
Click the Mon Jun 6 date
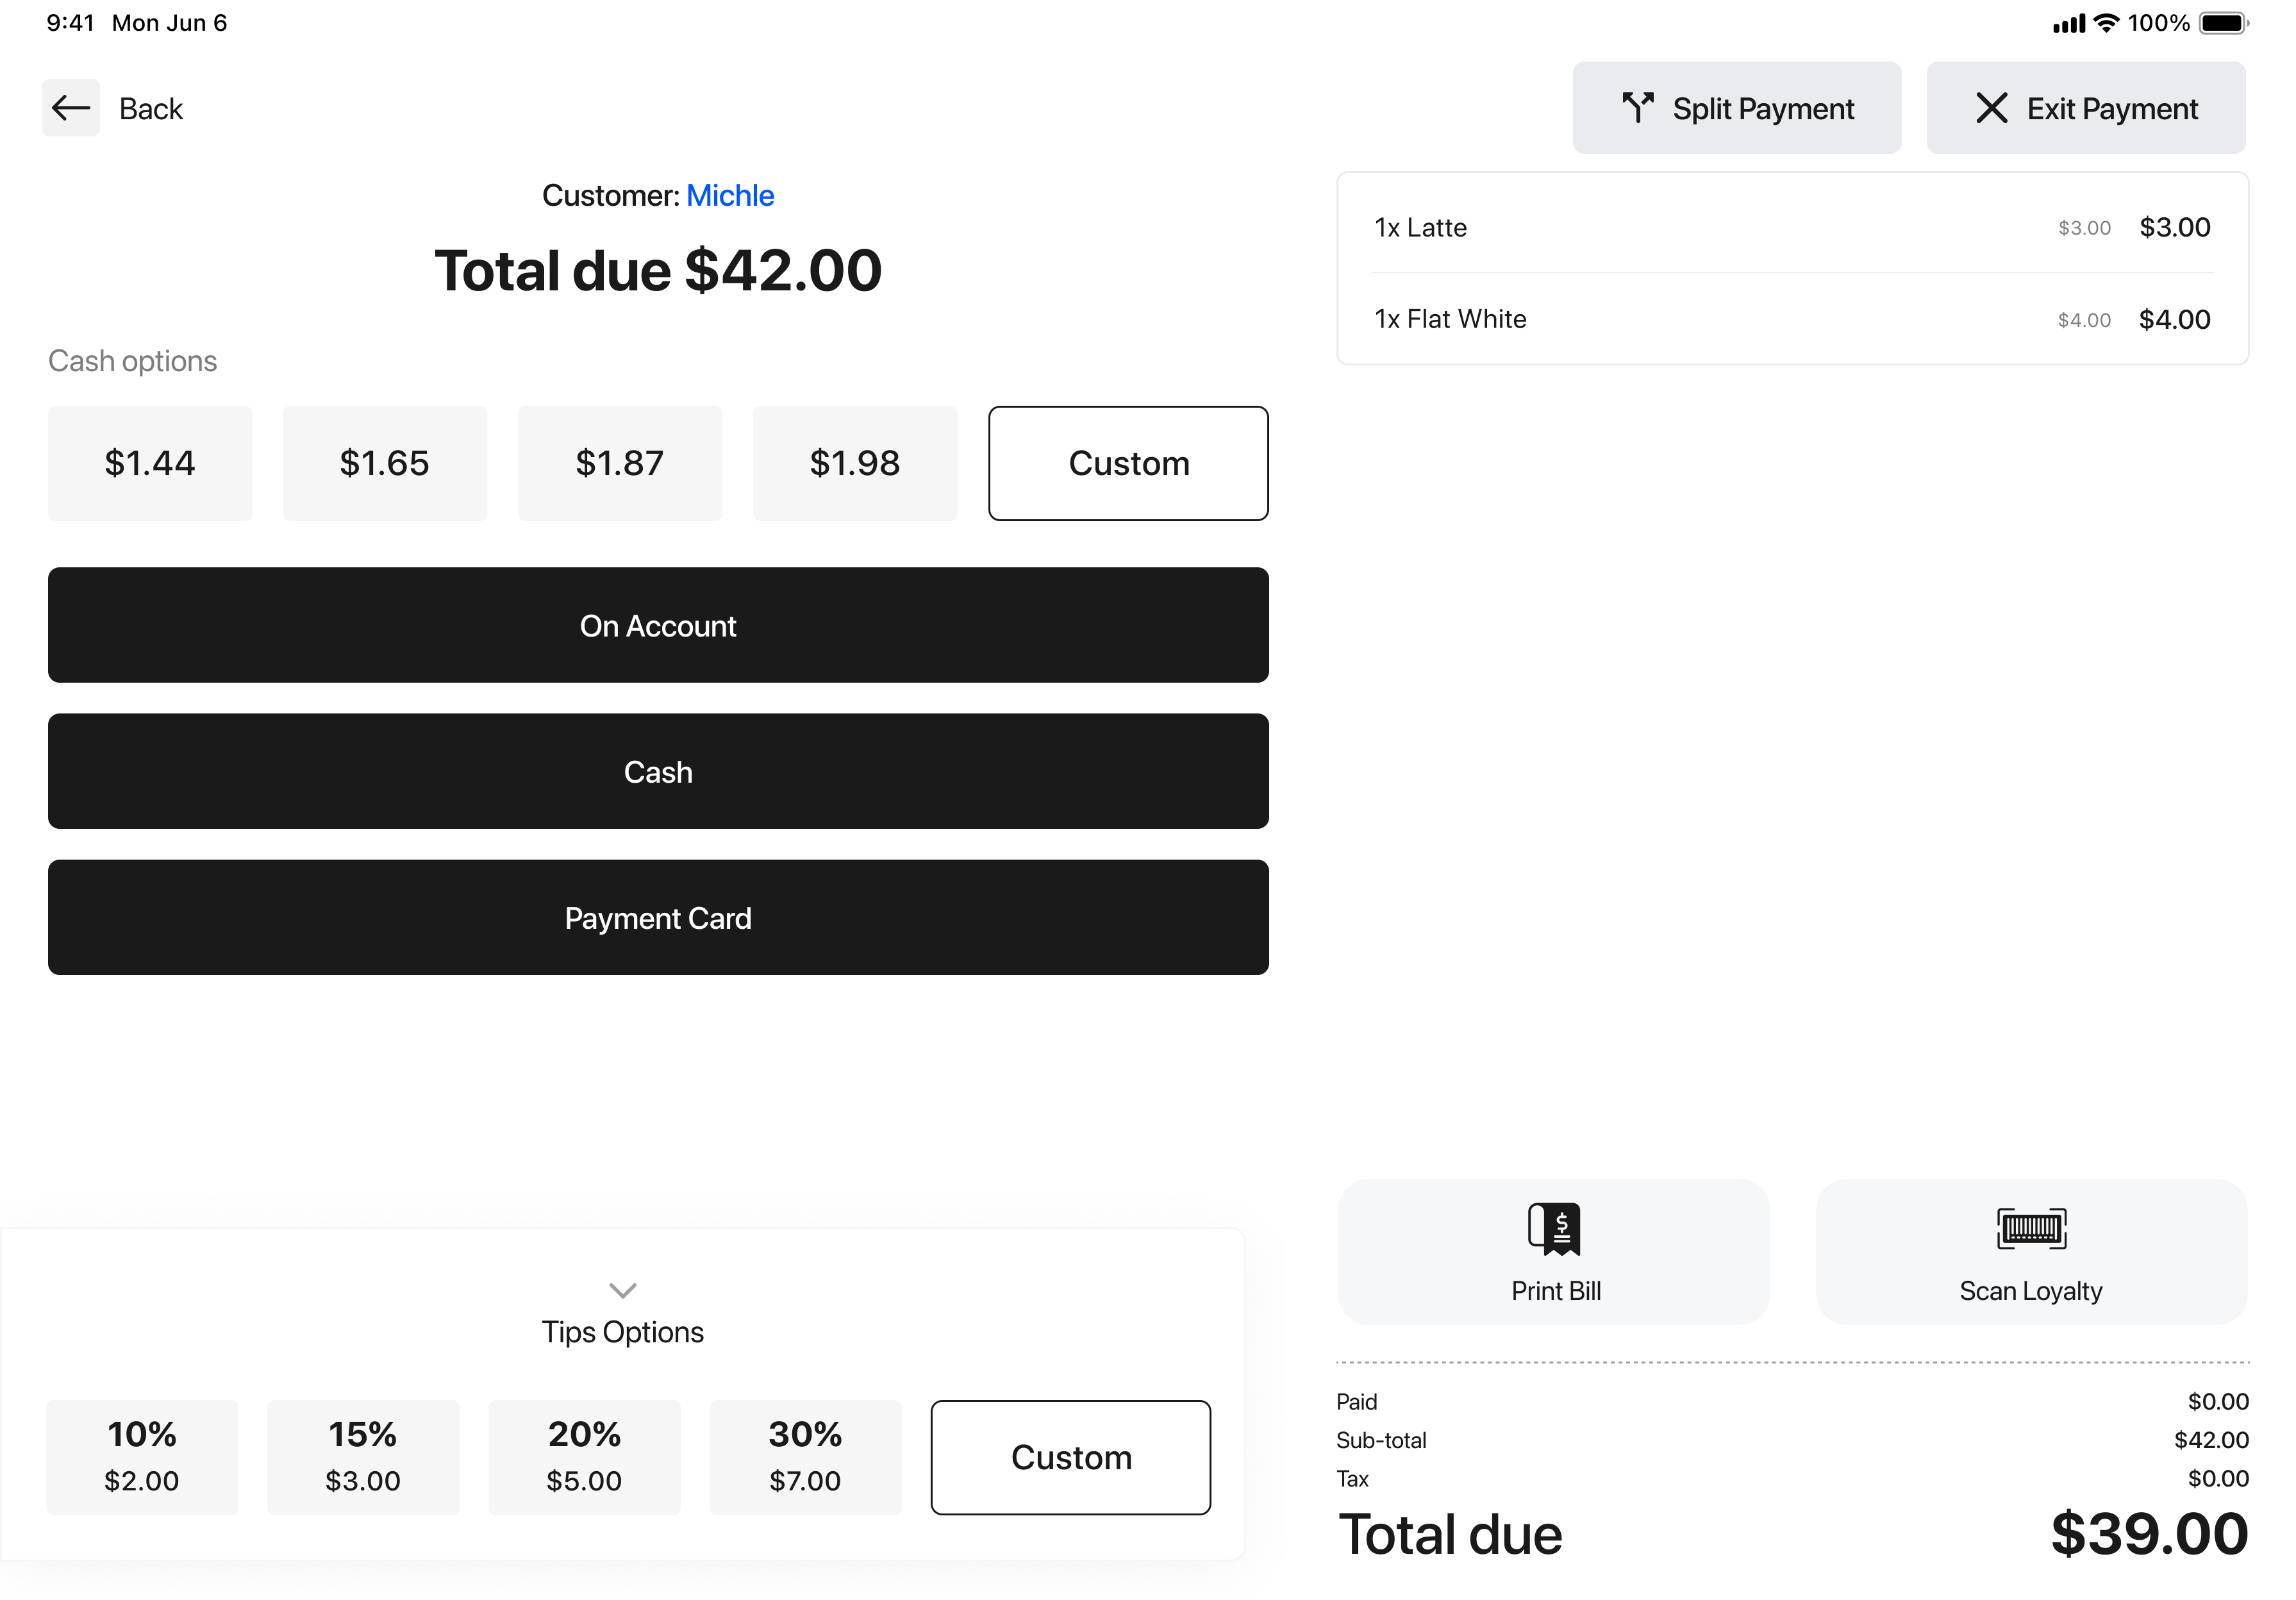(x=169, y=23)
